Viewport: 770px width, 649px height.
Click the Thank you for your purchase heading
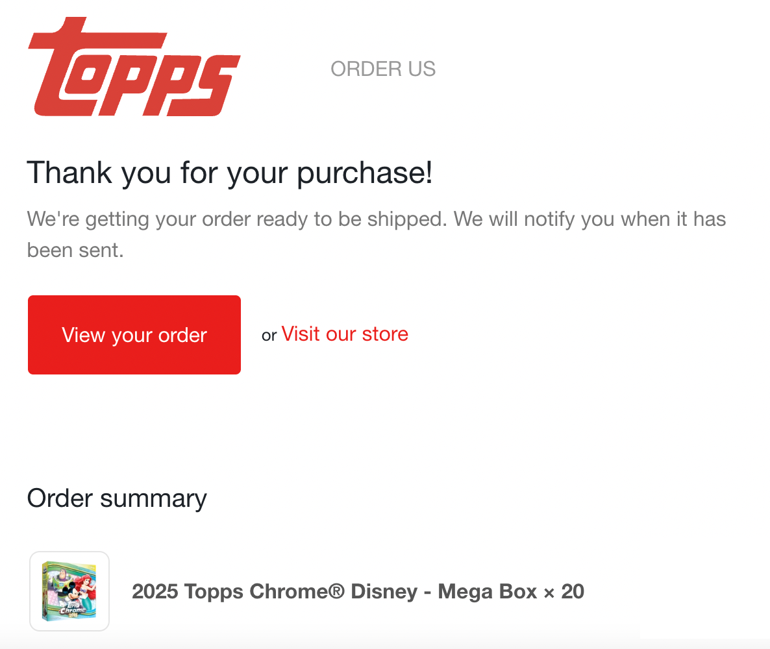pyautogui.click(x=230, y=173)
